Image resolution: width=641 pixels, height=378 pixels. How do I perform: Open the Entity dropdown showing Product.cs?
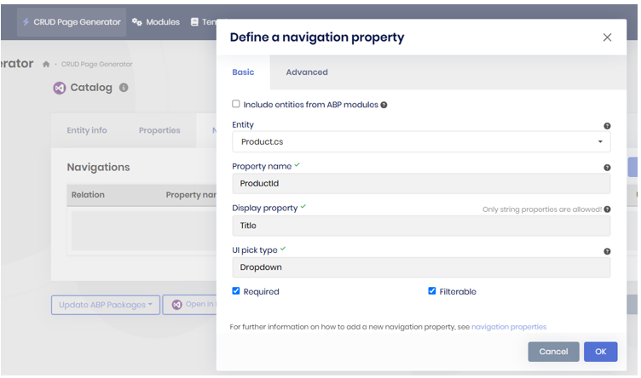[x=421, y=141]
